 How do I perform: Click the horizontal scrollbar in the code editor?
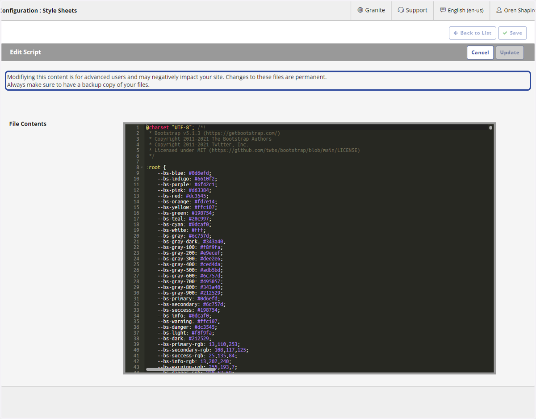pyautogui.click(x=181, y=369)
